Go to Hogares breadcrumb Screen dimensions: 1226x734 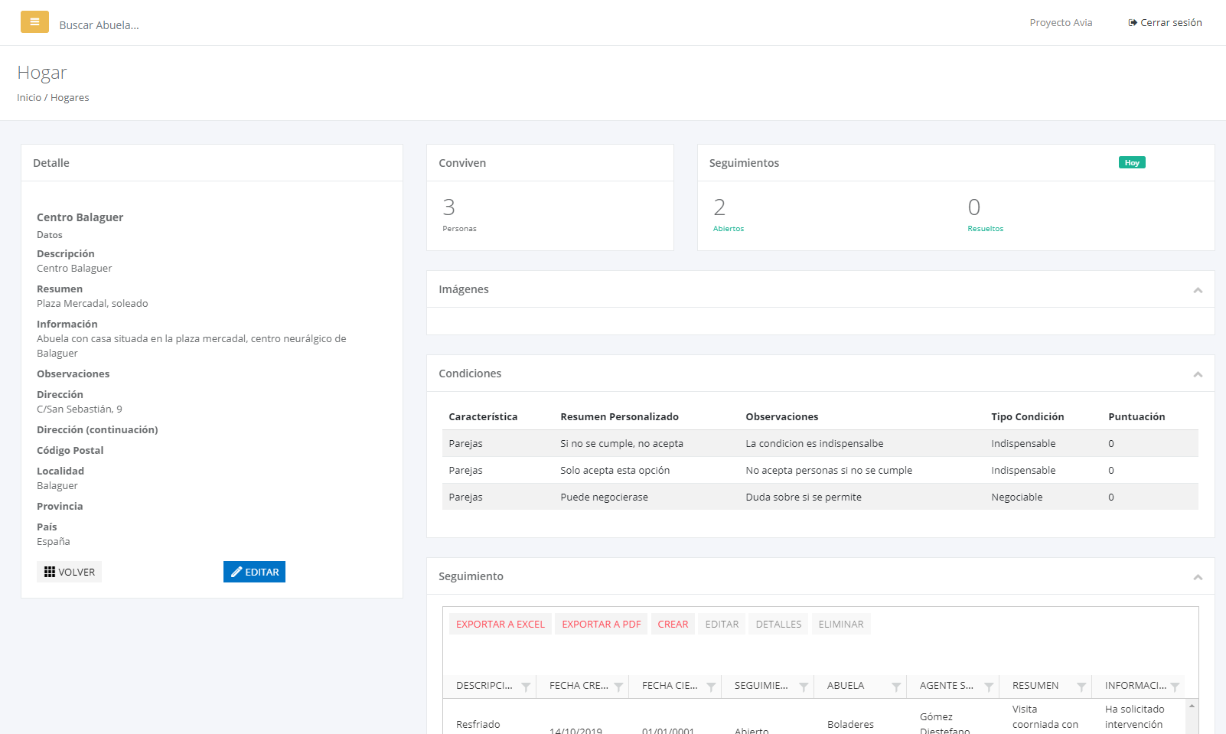(70, 98)
